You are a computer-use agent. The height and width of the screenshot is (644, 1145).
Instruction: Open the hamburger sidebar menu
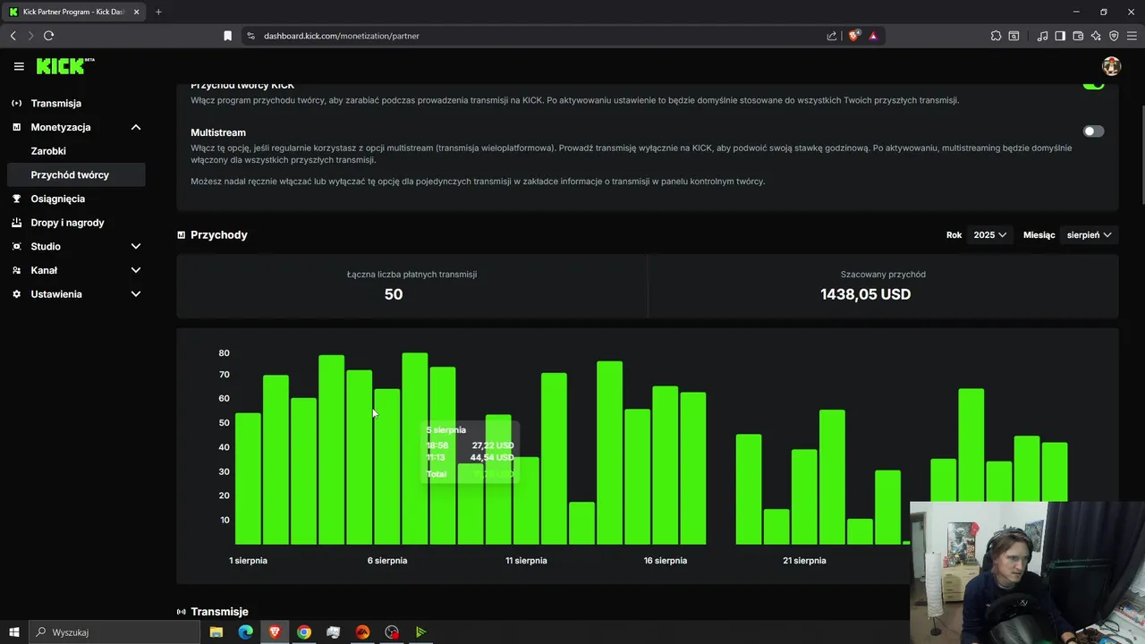(19, 66)
